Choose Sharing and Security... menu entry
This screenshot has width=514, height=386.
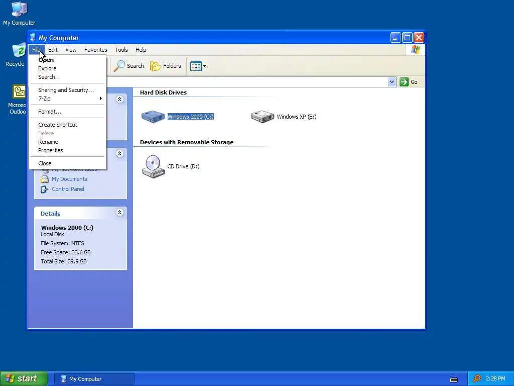point(68,90)
